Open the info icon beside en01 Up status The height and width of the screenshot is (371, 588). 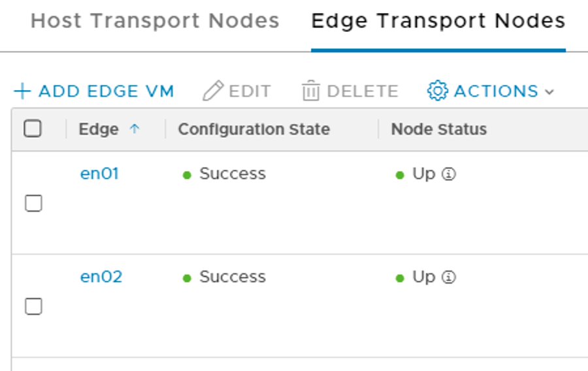(449, 174)
